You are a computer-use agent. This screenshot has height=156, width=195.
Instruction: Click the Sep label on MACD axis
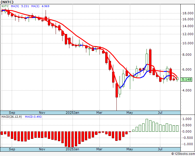point(12,149)
